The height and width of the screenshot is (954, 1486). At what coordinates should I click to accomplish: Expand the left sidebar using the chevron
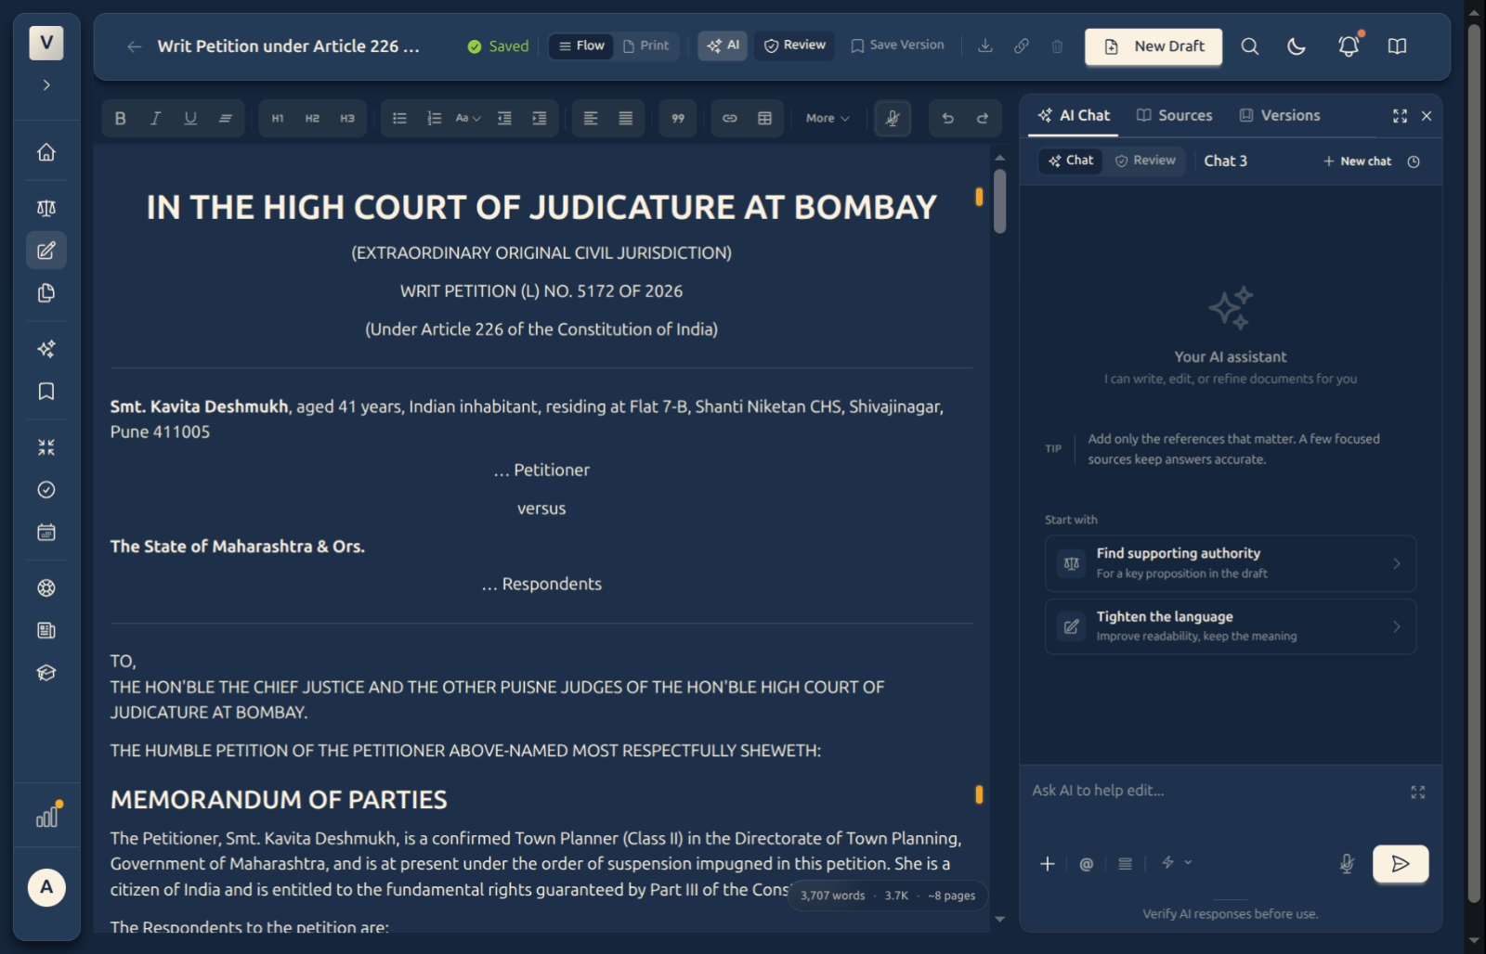click(x=46, y=85)
